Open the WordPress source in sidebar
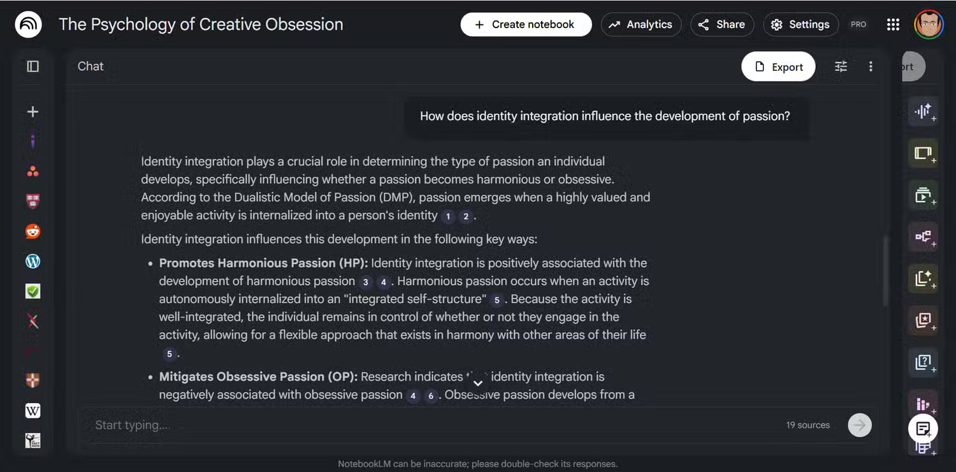This screenshot has width=956, height=472. pyautogui.click(x=33, y=261)
